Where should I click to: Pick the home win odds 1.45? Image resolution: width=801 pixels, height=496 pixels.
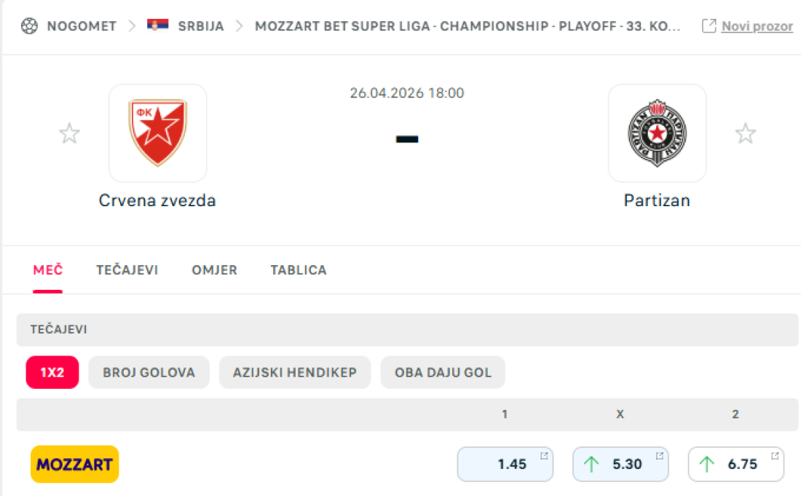click(x=504, y=464)
